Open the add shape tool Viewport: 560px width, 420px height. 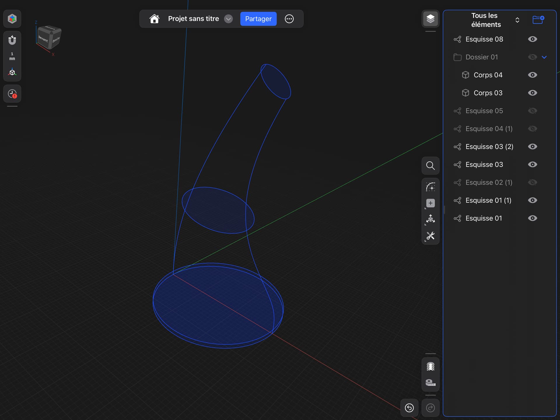(x=430, y=203)
